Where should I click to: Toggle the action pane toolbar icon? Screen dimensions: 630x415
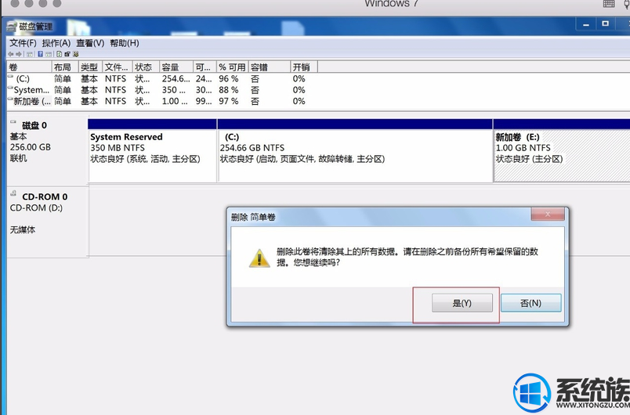(x=49, y=54)
